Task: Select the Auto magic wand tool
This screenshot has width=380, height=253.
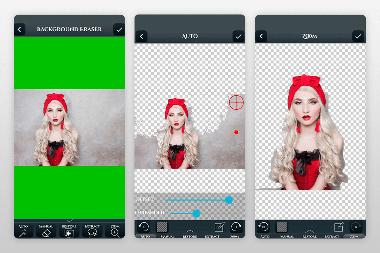Action: tap(23, 231)
